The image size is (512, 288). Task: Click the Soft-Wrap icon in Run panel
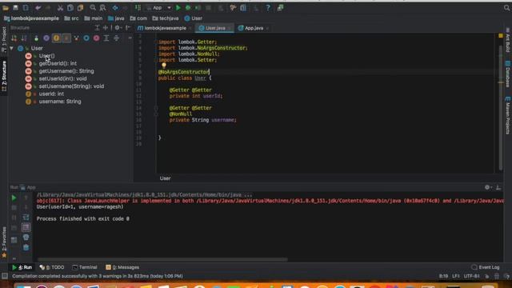26,218
